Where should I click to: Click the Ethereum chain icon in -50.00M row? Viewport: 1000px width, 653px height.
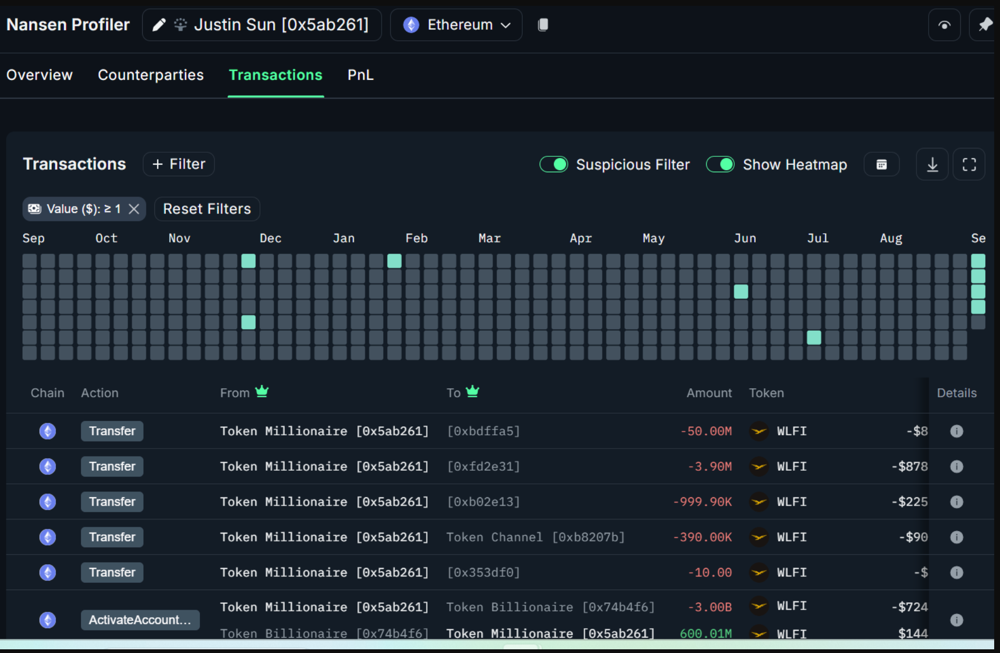pyautogui.click(x=48, y=432)
